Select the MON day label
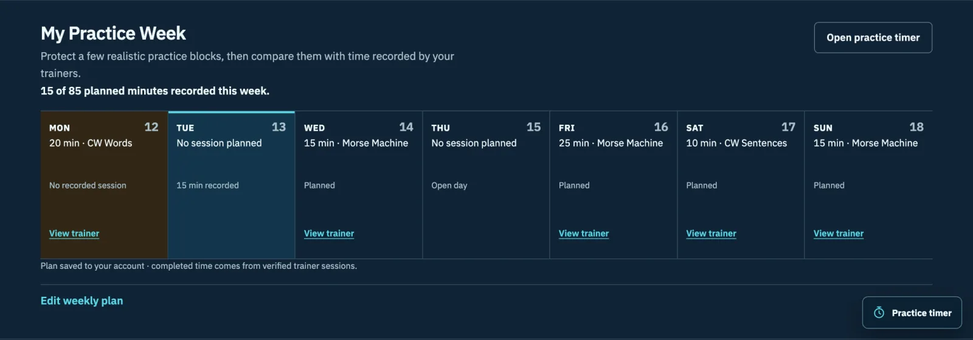Viewport: 973px width, 340px height. tap(60, 128)
